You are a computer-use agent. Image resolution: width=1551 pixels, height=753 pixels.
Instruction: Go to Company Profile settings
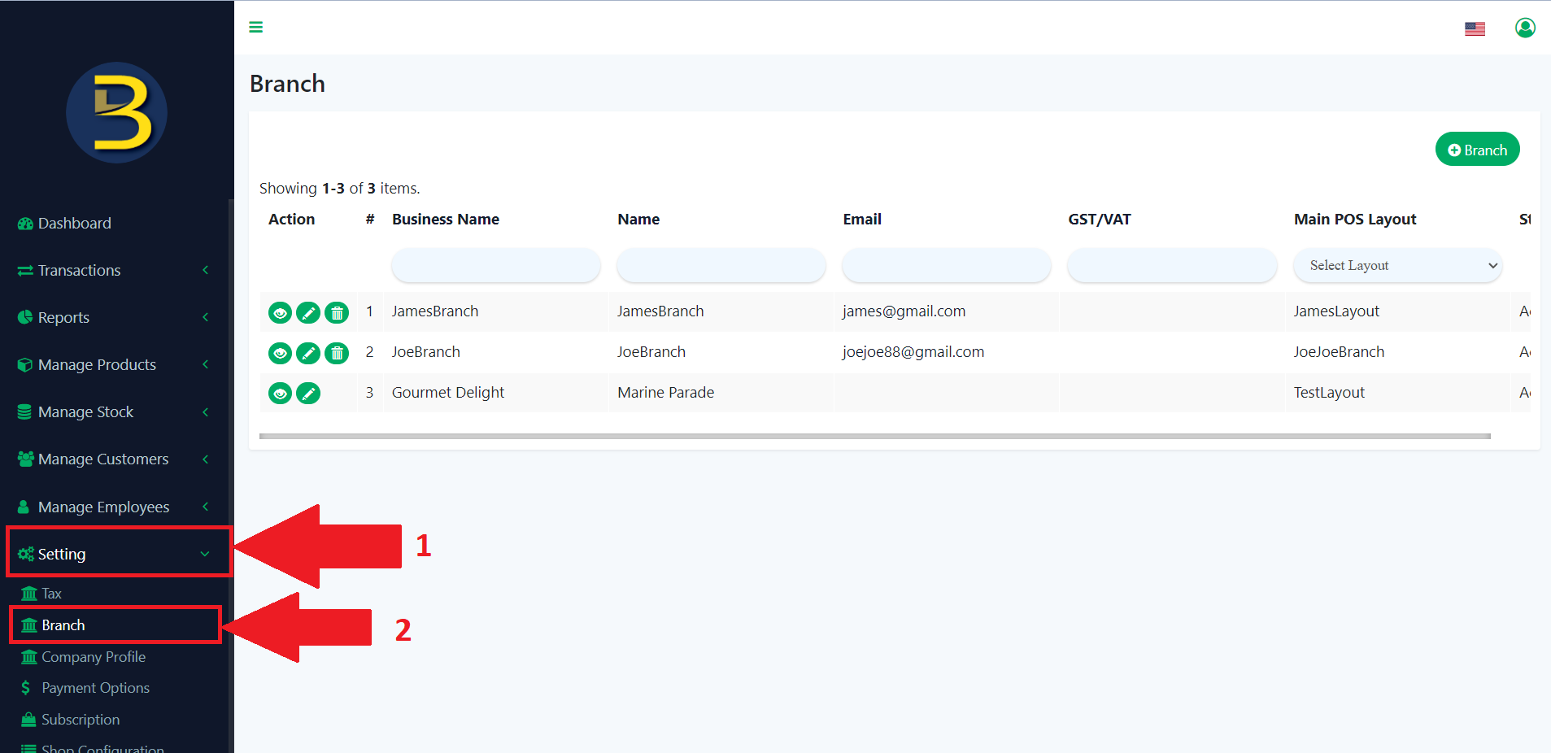pyautogui.click(x=93, y=656)
